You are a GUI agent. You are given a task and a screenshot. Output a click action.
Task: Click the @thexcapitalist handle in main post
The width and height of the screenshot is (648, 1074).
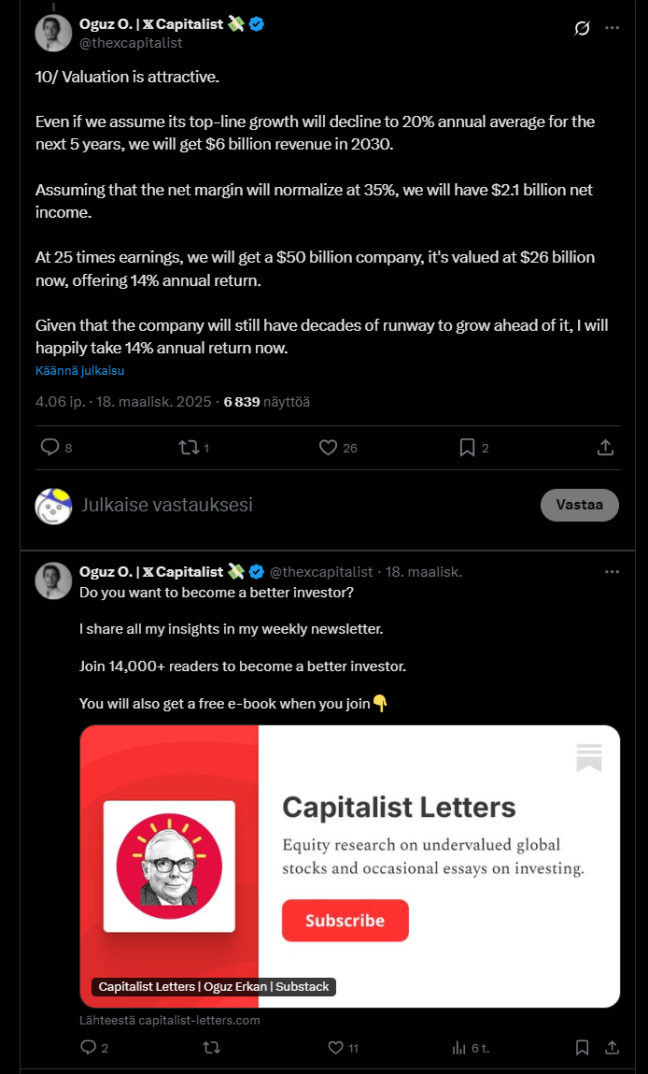(x=131, y=43)
